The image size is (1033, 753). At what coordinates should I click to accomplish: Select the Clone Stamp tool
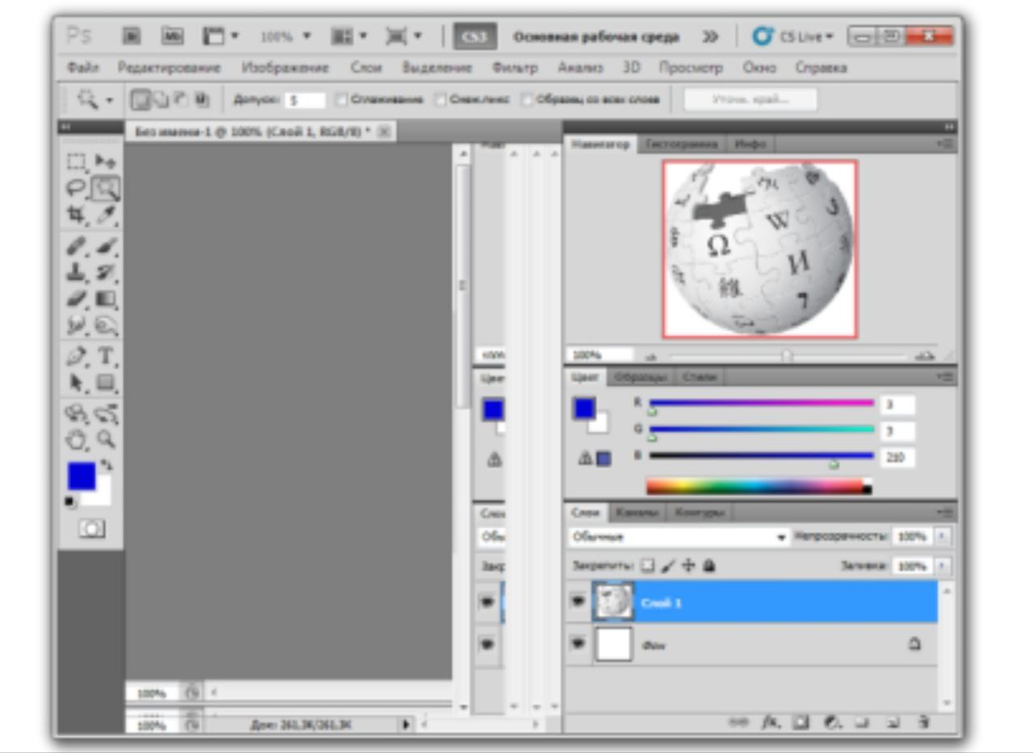[x=77, y=273]
